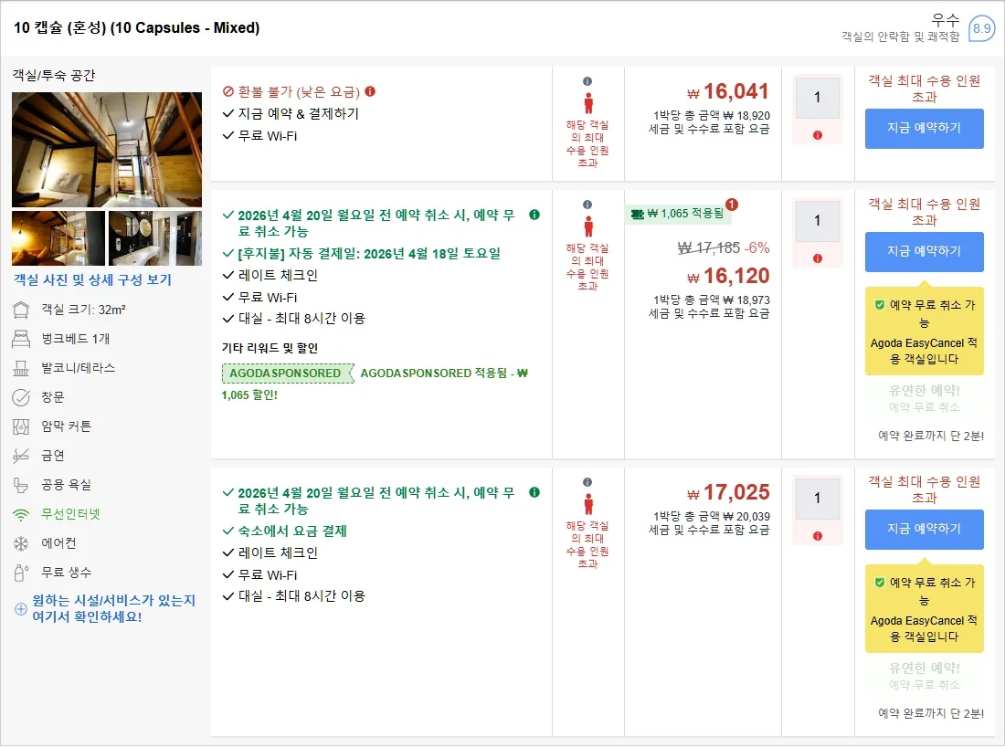Click red warning icon under first room quantity

click(x=817, y=135)
